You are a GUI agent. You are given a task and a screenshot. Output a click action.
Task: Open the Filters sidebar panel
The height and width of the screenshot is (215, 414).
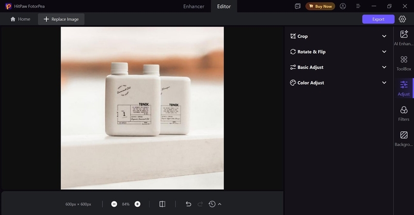click(x=403, y=113)
